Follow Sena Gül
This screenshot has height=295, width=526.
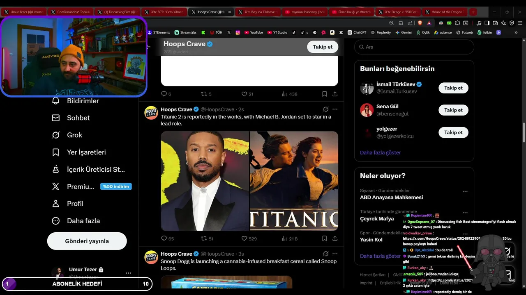tap(453, 110)
